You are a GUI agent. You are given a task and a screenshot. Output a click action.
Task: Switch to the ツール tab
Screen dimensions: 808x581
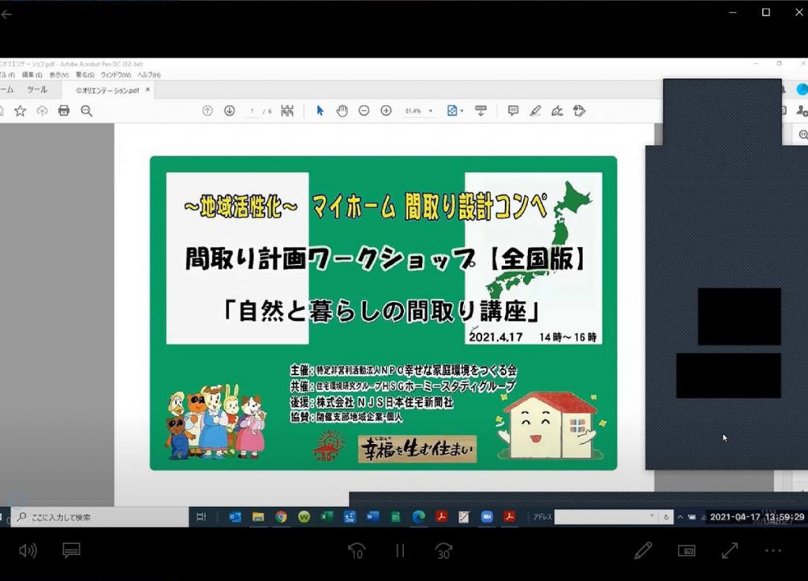(37, 90)
